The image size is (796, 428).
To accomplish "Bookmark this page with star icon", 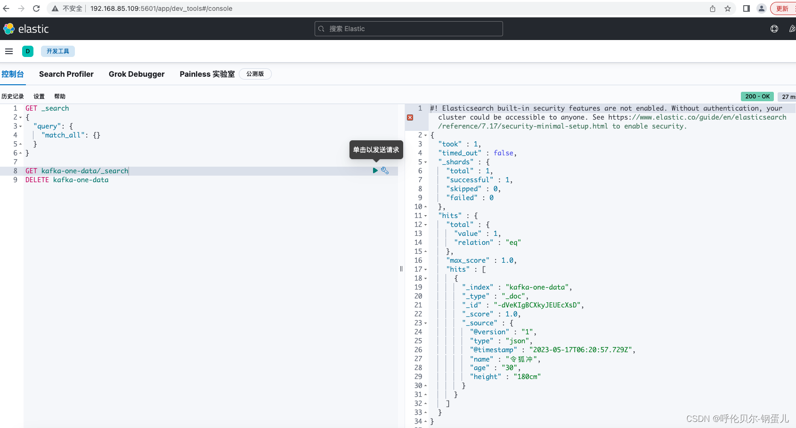I will click(x=728, y=8).
